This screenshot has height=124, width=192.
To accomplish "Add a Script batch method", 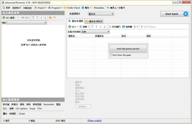I will [x=22, y=113].
